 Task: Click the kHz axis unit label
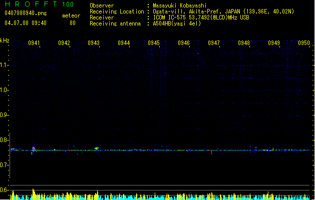[5, 40]
